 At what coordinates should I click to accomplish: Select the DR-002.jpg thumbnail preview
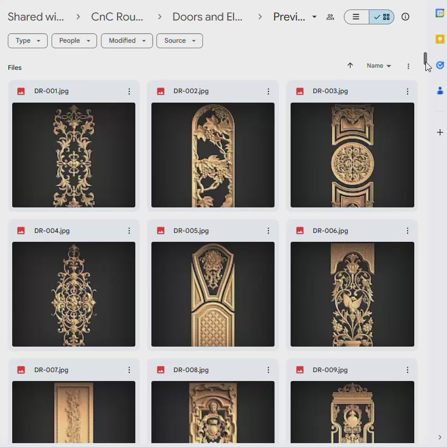213,155
